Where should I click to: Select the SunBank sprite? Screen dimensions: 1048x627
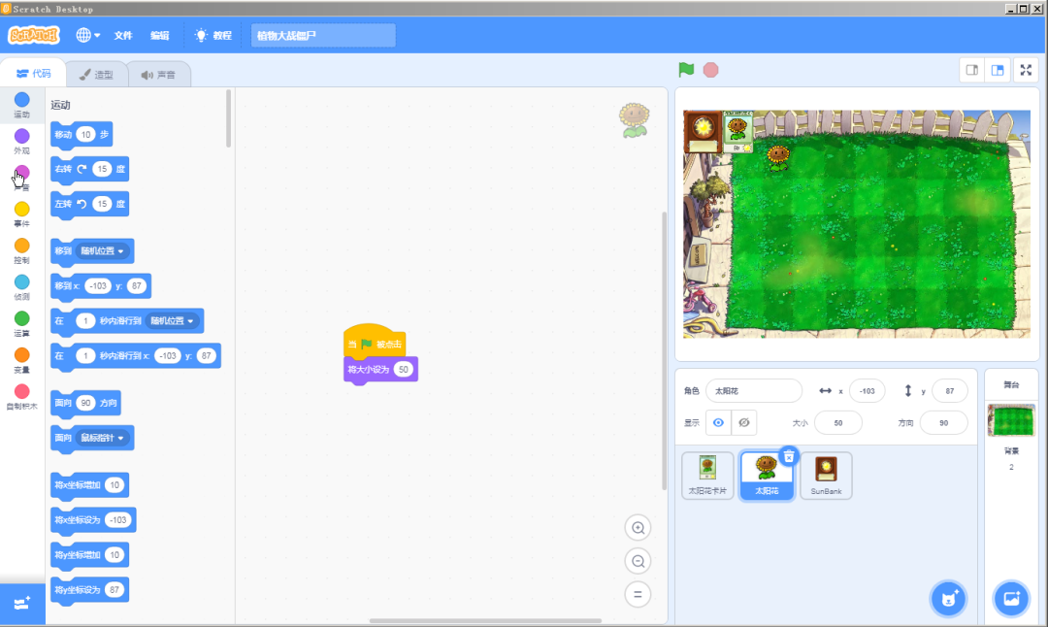click(826, 476)
